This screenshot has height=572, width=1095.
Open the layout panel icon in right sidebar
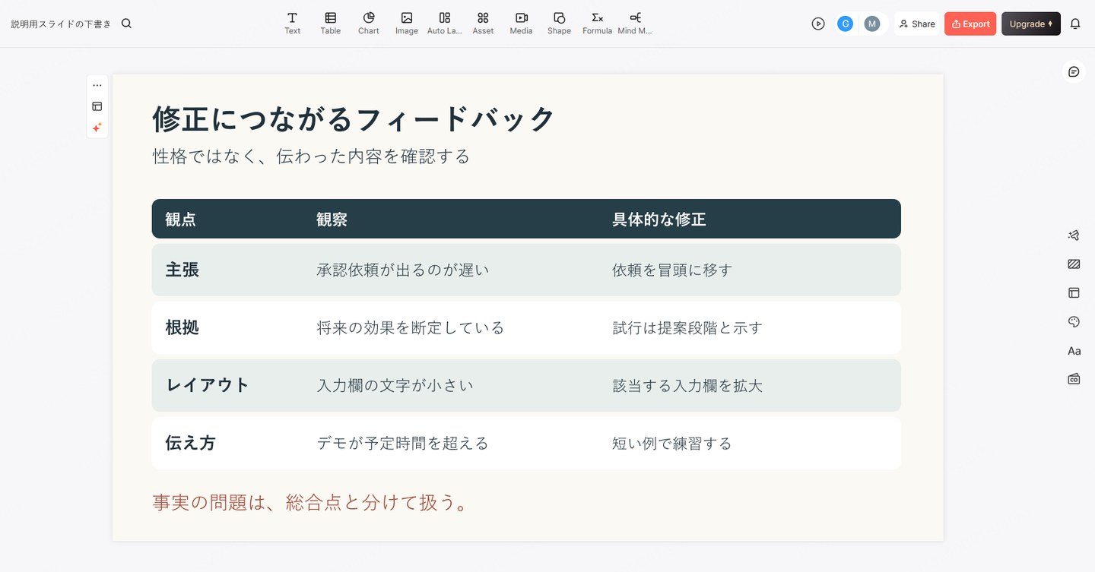1074,292
